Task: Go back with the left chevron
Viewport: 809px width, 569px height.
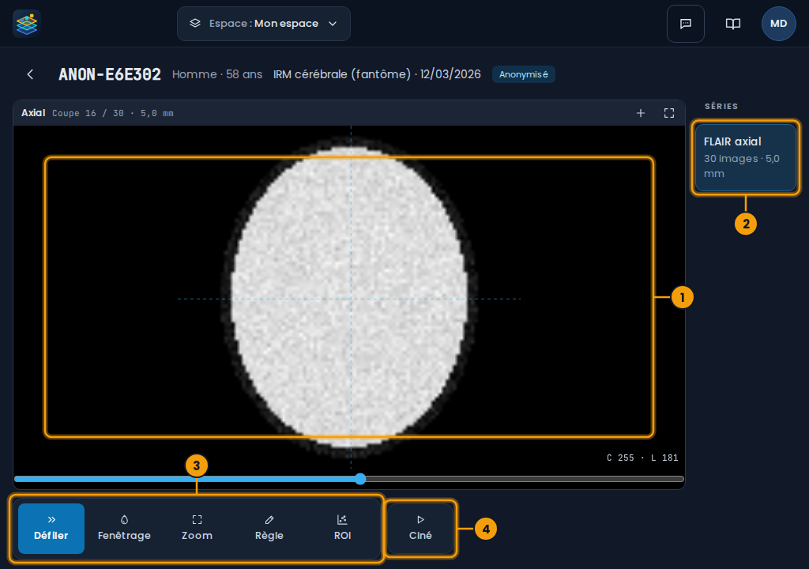Action: [31, 74]
